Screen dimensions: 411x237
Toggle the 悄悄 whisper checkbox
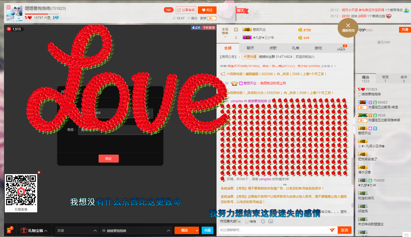point(247,222)
